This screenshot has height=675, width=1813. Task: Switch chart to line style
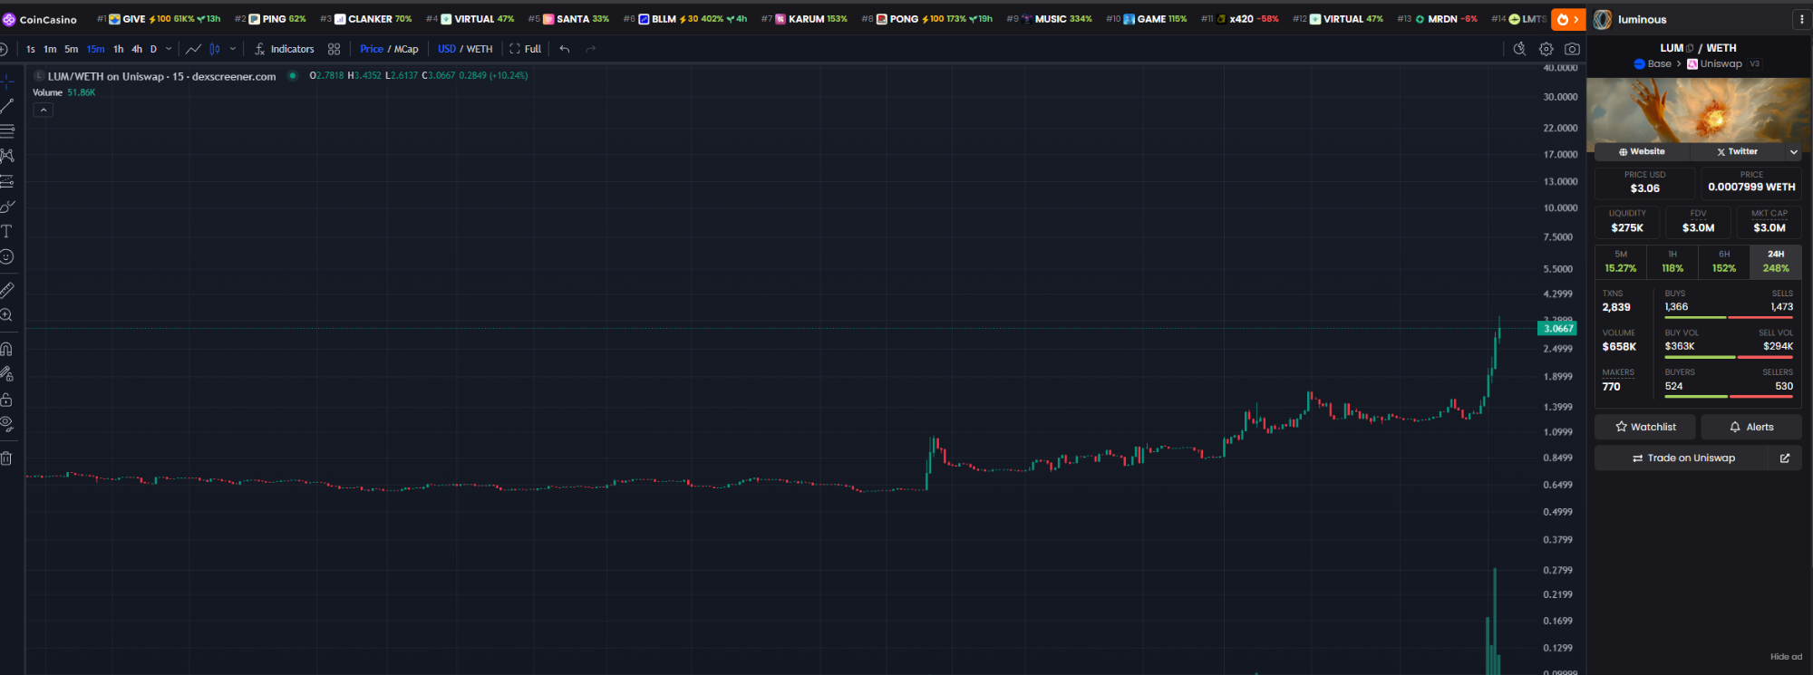point(193,49)
